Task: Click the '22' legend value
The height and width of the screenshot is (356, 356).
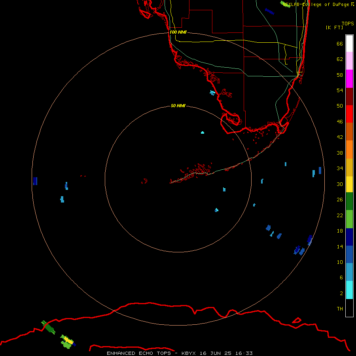Action: pos(340,215)
